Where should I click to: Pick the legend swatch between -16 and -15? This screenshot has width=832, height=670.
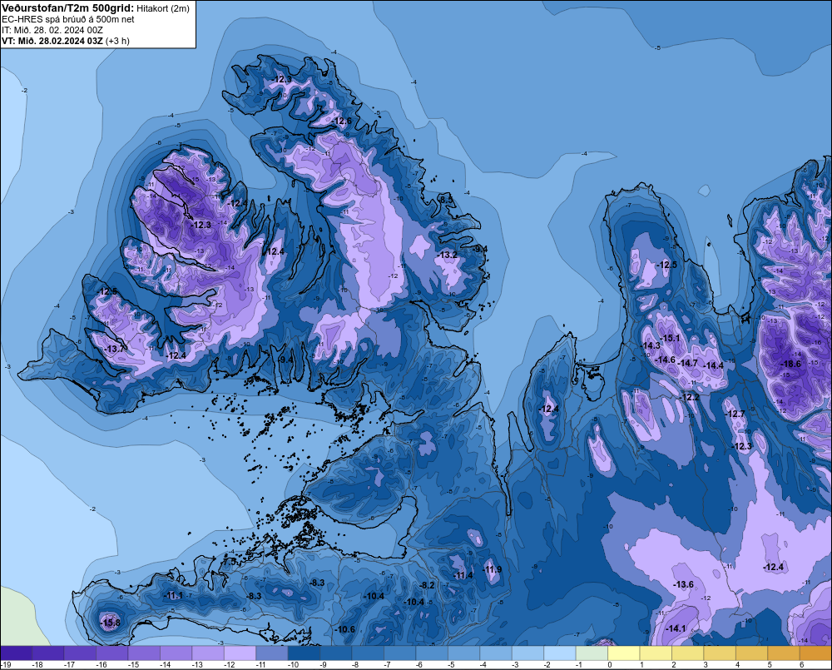(112, 653)
